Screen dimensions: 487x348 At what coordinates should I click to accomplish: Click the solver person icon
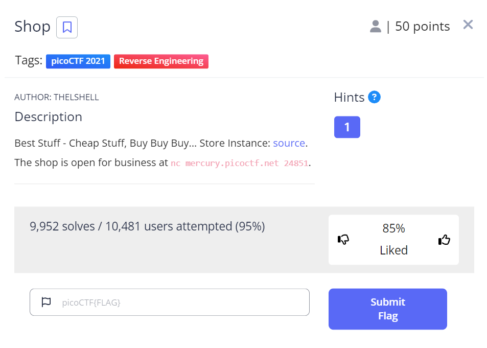tap(376, 27)
